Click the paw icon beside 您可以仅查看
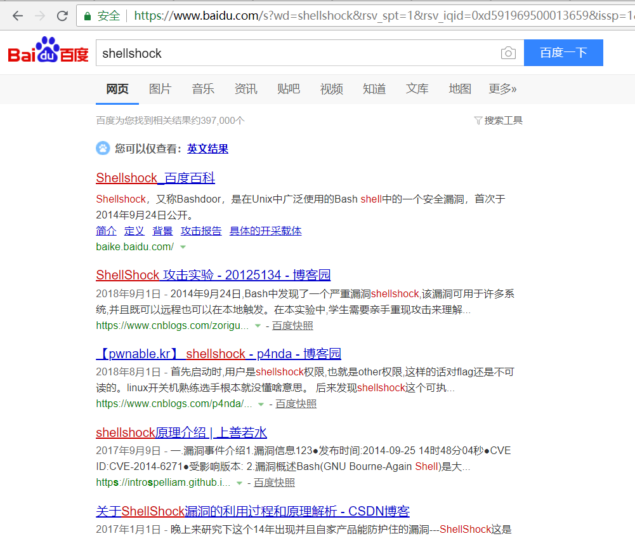 103,149
